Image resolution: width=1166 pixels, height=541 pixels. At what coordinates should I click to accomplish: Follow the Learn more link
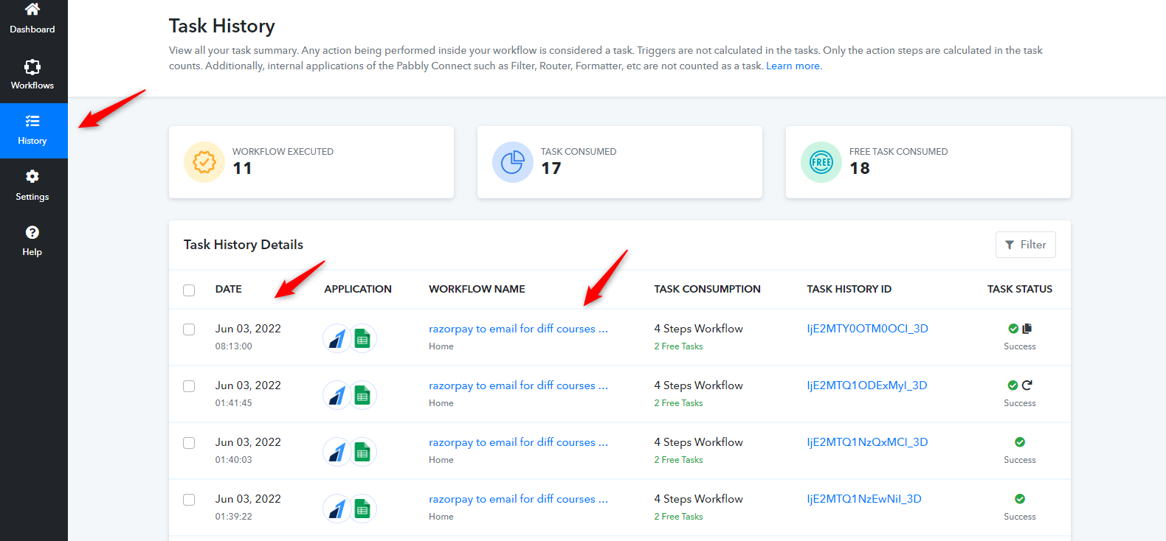pos(793,66)
